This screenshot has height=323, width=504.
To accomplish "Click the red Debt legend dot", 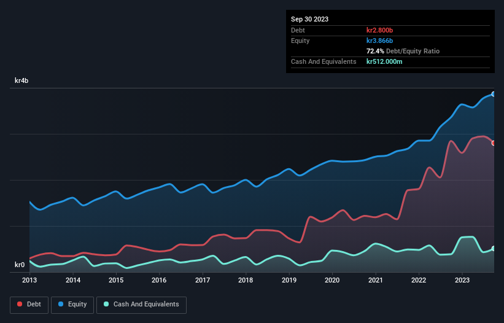I will click(20, 304).
